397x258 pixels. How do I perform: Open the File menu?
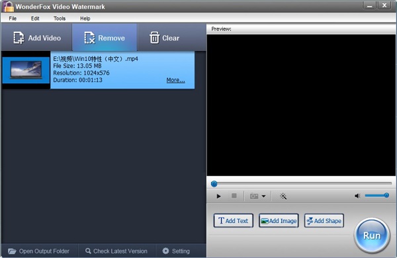(13, 19)
